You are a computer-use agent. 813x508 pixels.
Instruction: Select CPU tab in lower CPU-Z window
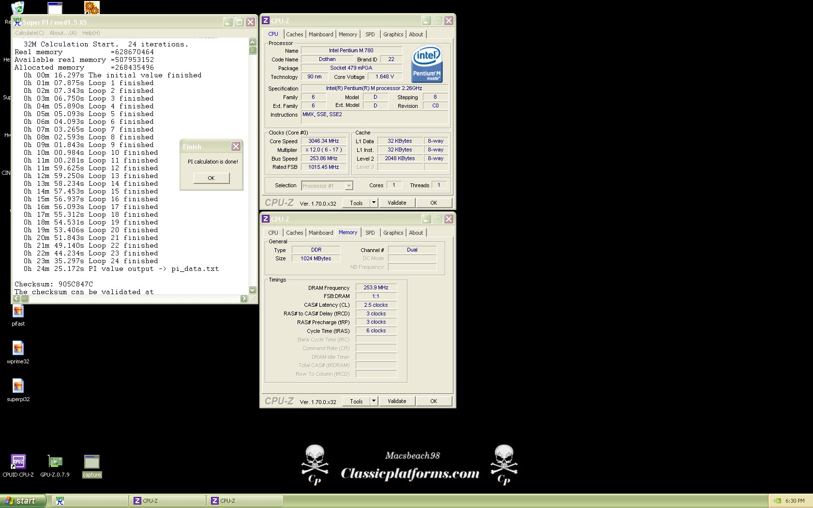(x=273, y=233)
